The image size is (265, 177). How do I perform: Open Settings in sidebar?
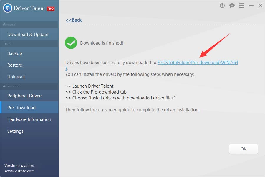pos(29,131)
